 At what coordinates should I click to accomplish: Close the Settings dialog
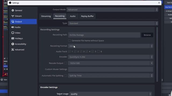(x=159, y=3)
